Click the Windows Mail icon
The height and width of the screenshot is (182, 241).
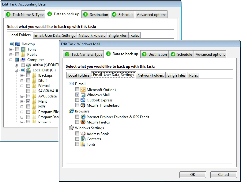(83, 95)
